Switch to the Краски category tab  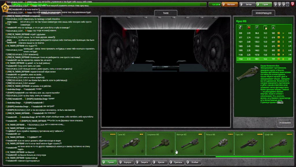(160, 162)
